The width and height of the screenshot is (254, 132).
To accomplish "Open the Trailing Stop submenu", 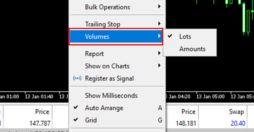I will 103,24.
